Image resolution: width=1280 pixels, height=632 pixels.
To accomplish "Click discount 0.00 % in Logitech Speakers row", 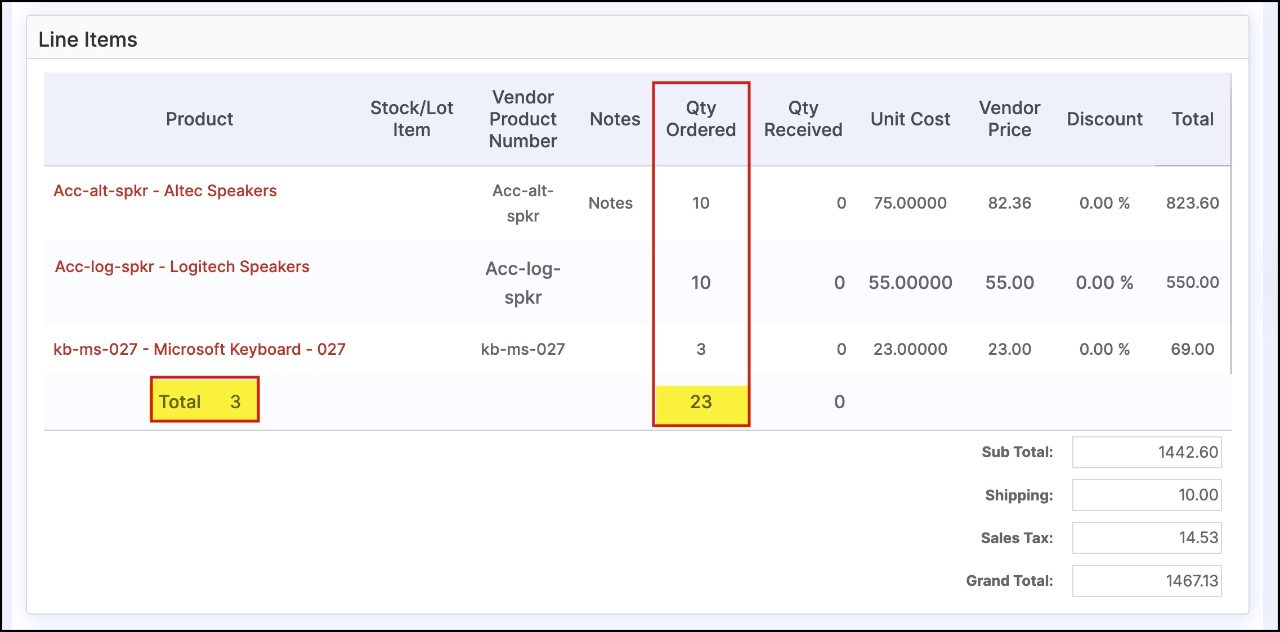I will (1104, 282).
